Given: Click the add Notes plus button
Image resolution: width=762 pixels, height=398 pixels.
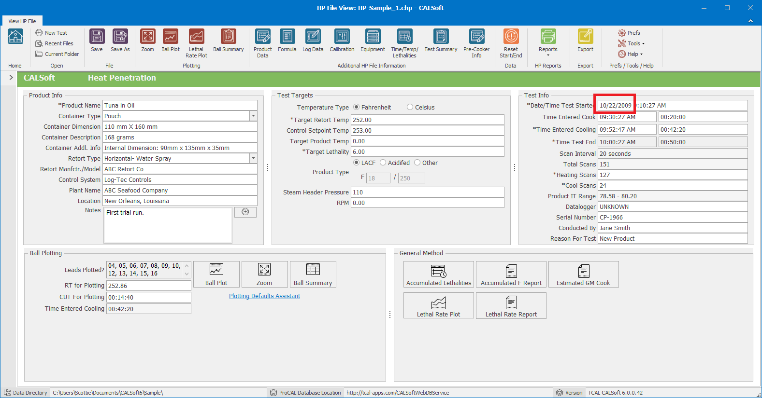Looking at the screenshot, I should [x=245, y=212].
